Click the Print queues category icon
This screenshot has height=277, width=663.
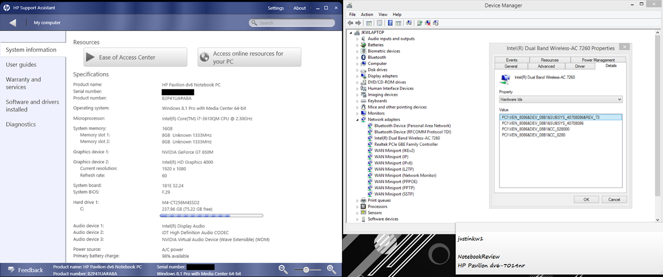pos(363,200)
